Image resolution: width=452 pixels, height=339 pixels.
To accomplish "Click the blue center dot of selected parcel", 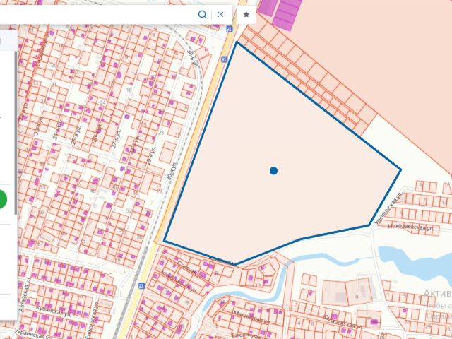I will (273, 171).
